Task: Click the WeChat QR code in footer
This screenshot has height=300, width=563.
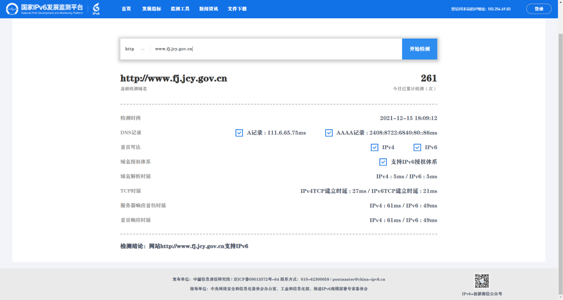Action: [482, 281]
